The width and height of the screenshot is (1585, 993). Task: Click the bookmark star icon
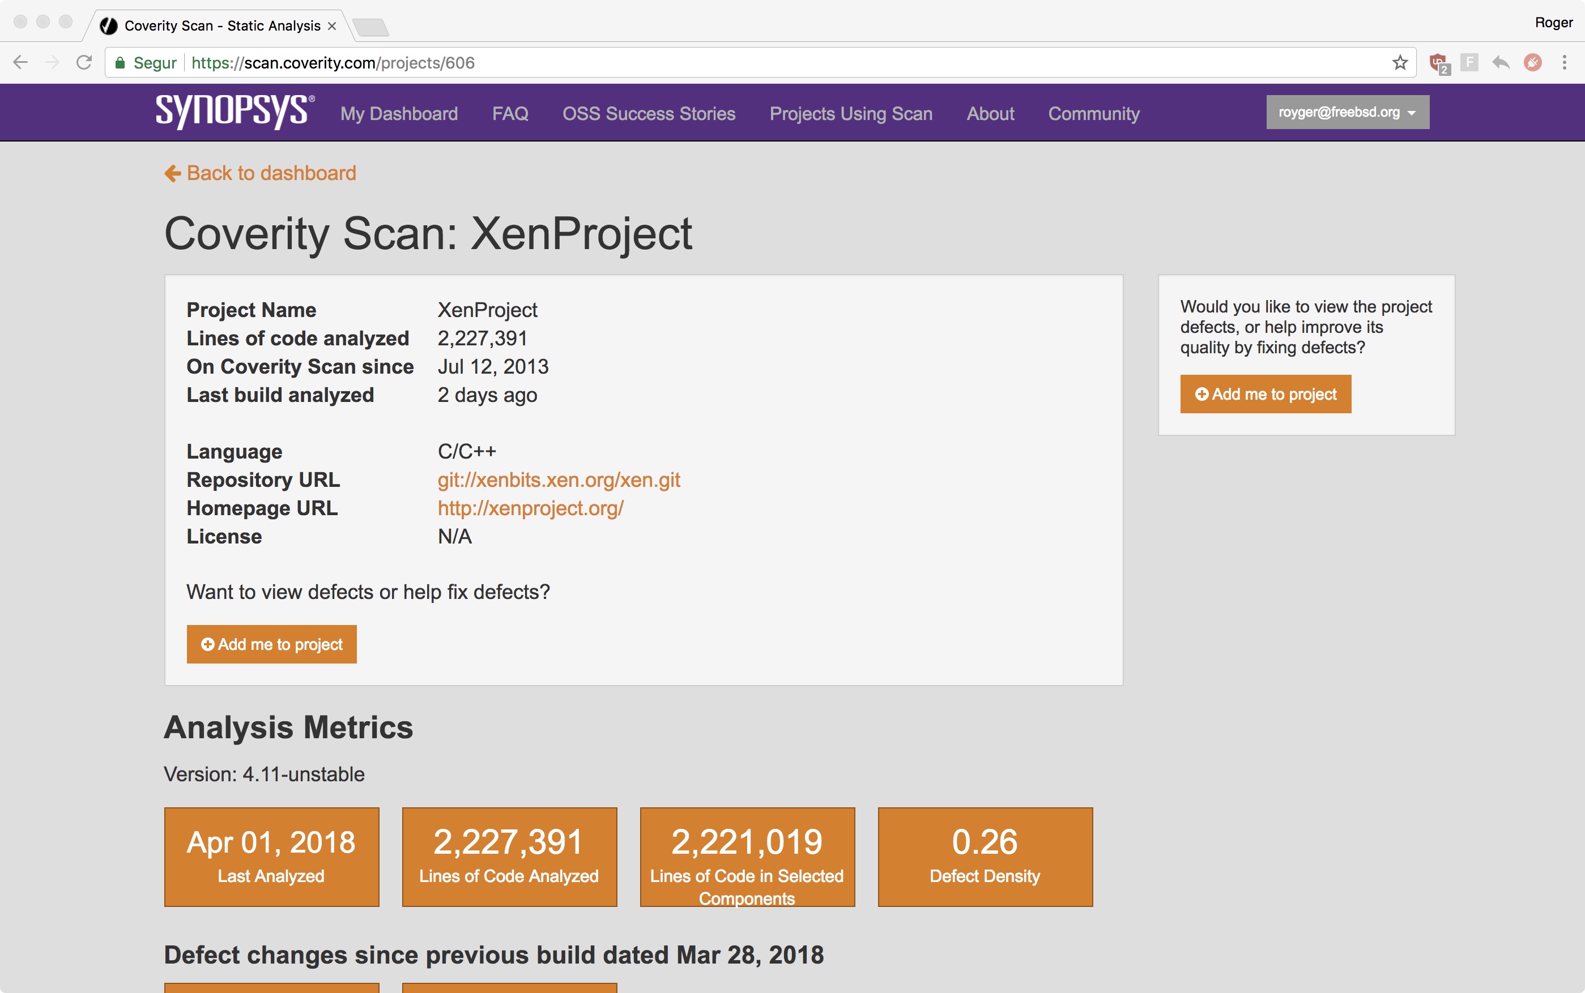click(1400, 63)
